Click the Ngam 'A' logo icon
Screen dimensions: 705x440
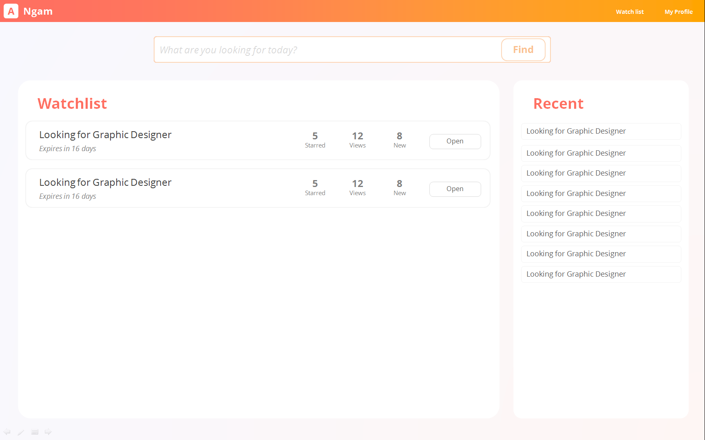point(11,11)
